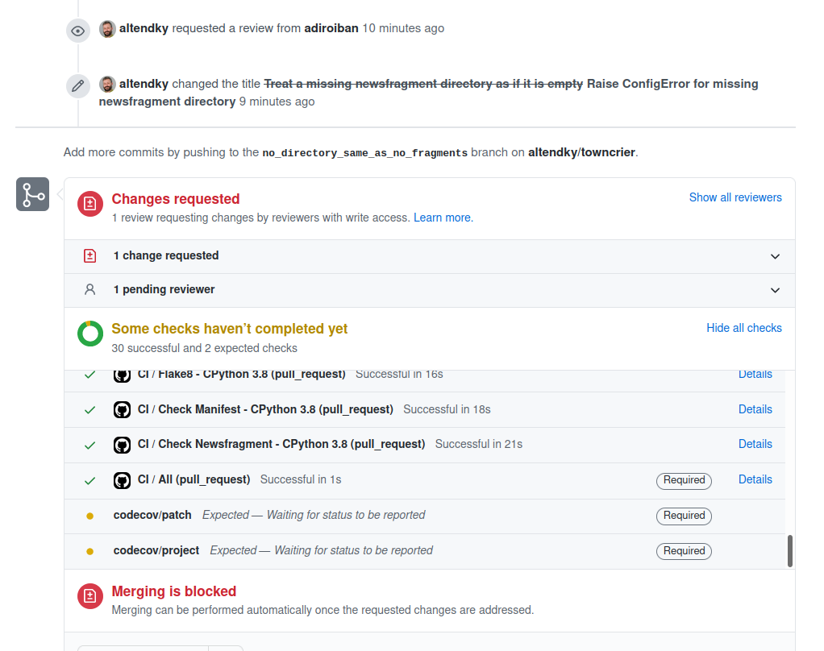This screenshot has height=651, width=824.
Task: Open adiroiban's profile link
Action: click(x=331, y=28)
